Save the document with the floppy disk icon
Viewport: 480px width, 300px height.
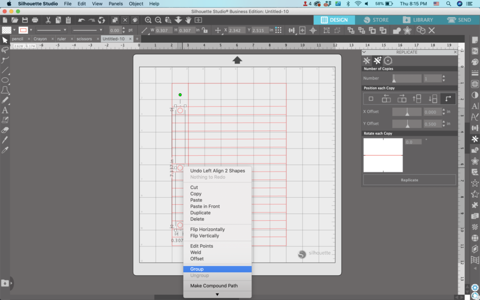click(x=25, y=20)
